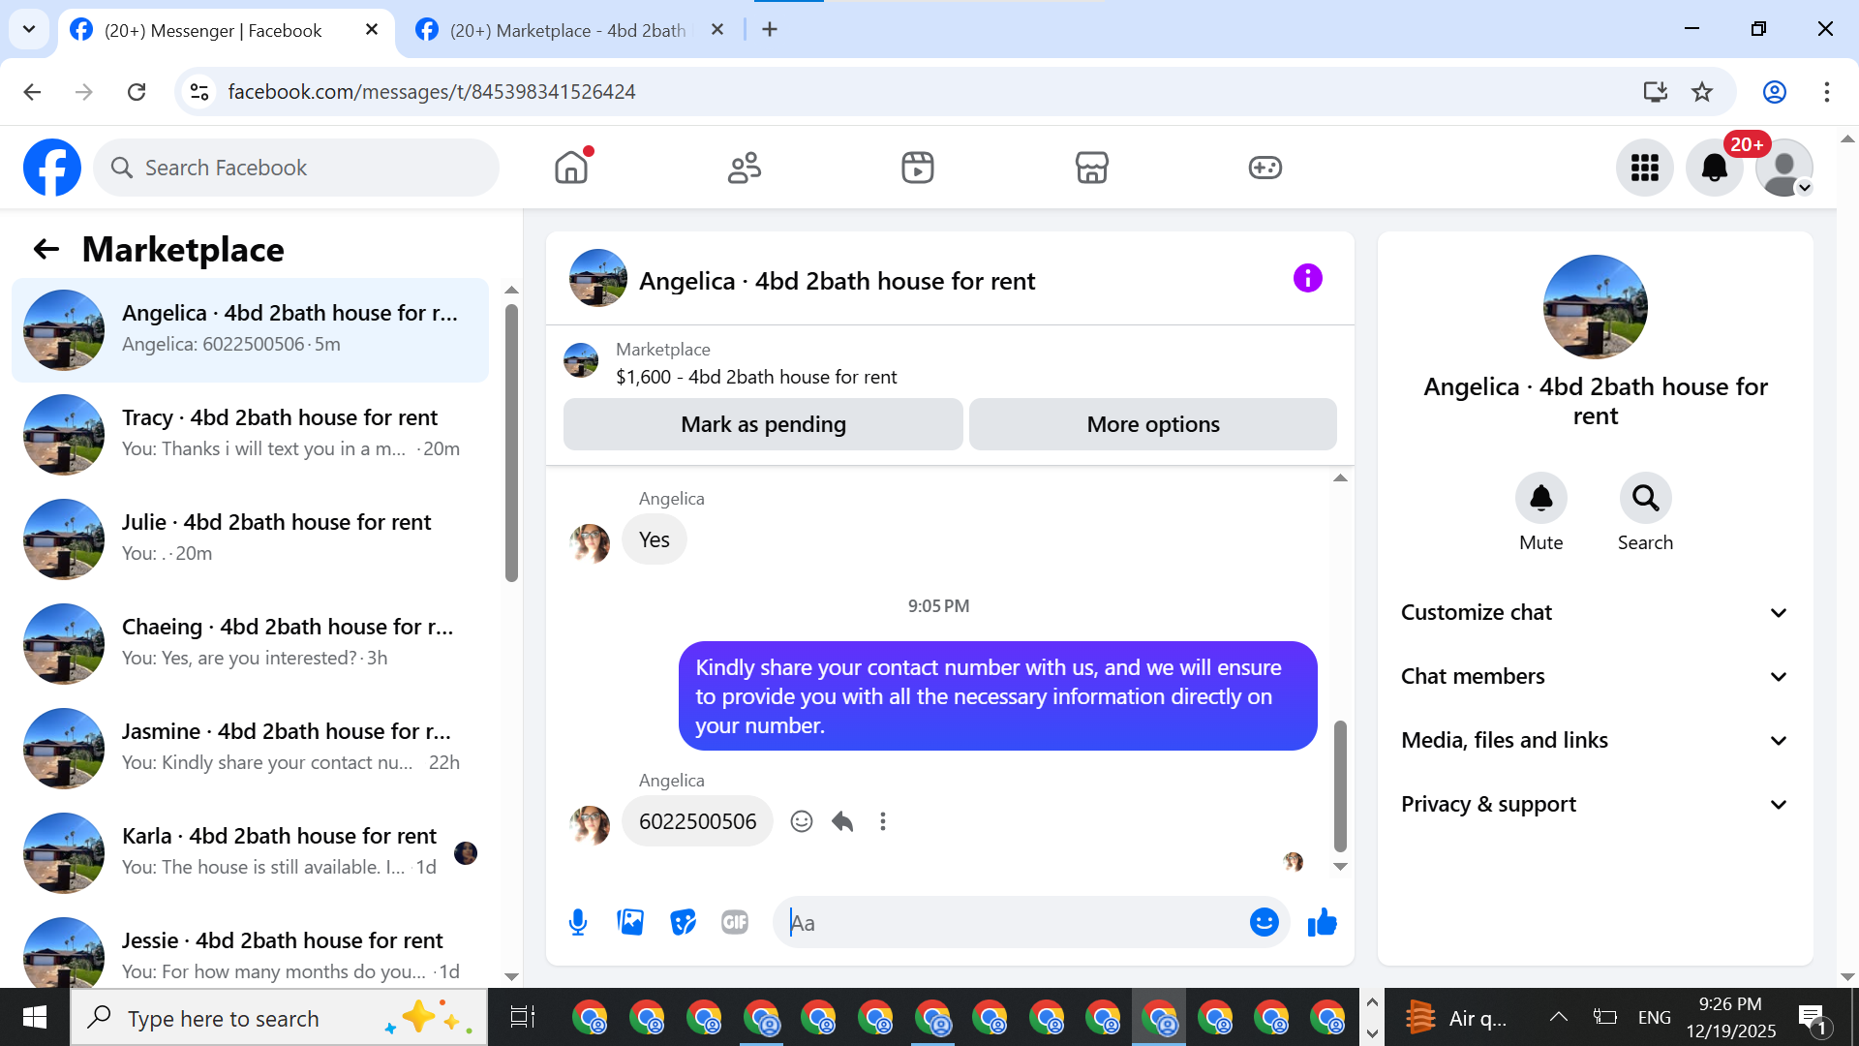The image size is (1859, 1046).
Task: Click More options button
Action: pos(1152,424)
